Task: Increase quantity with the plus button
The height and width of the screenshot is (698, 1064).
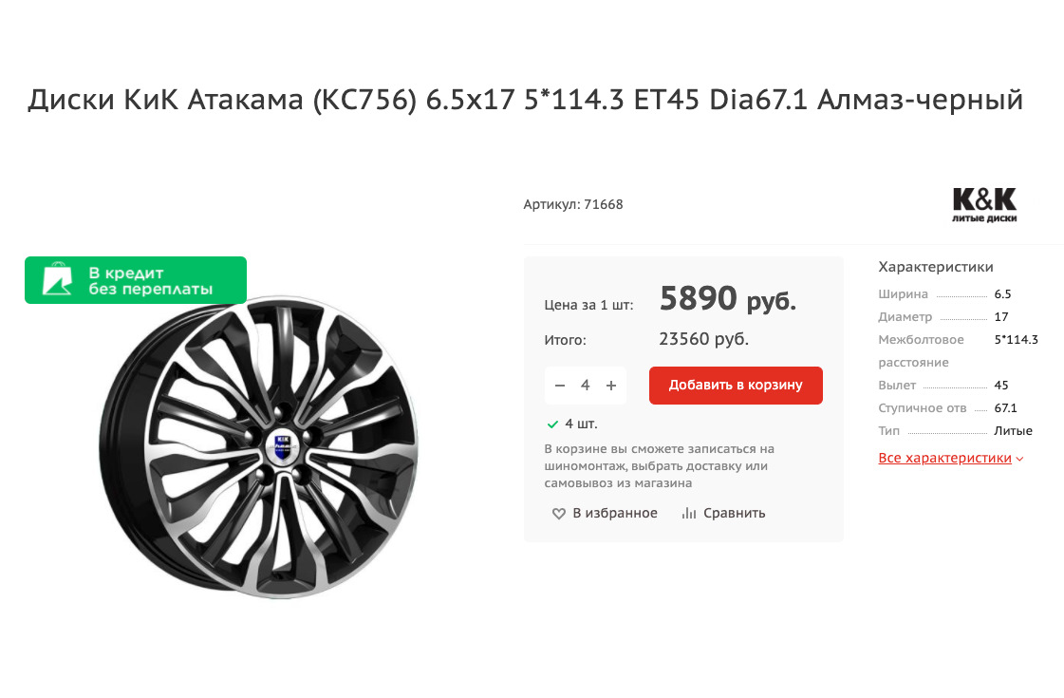Action: click(611, 386)
